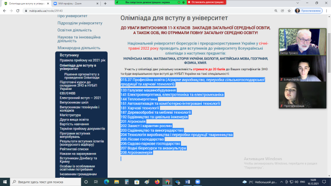331x186 pixels.
Task: Switch ENG input language indicator
Action: click(302, 182)
